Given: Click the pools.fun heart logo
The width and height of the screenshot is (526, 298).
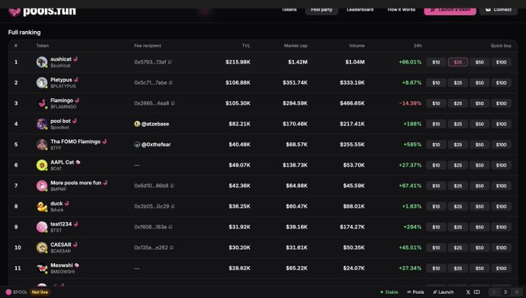Looking at the screenshot, I should coord(15,12).
